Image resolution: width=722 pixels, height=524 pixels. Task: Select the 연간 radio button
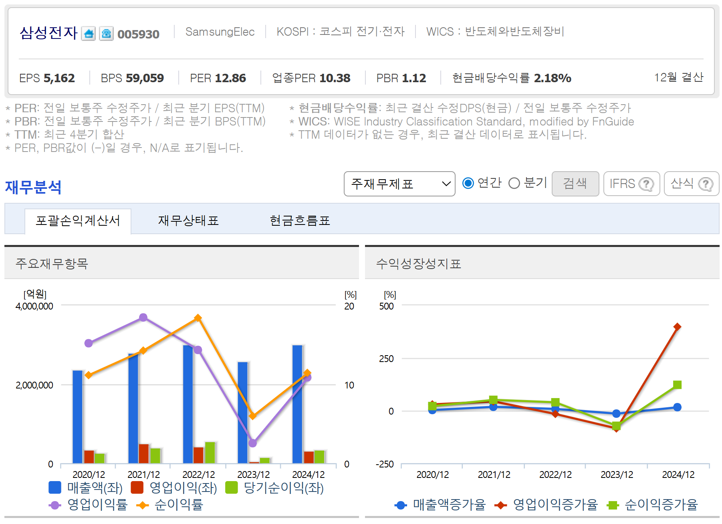point(468,183)
